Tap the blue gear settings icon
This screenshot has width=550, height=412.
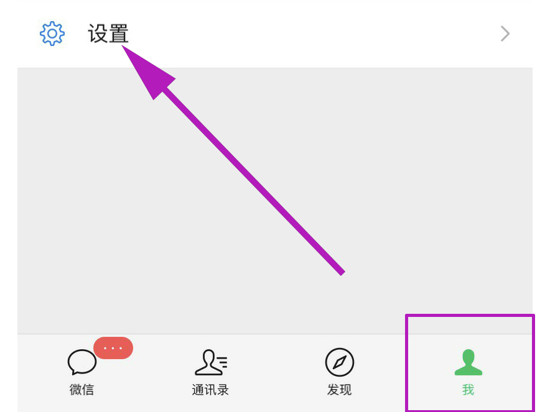point(52,34)
